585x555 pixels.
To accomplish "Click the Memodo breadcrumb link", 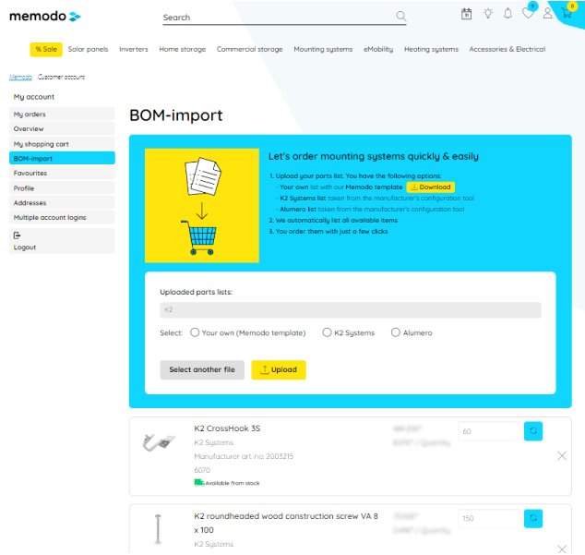I will 20,77.
